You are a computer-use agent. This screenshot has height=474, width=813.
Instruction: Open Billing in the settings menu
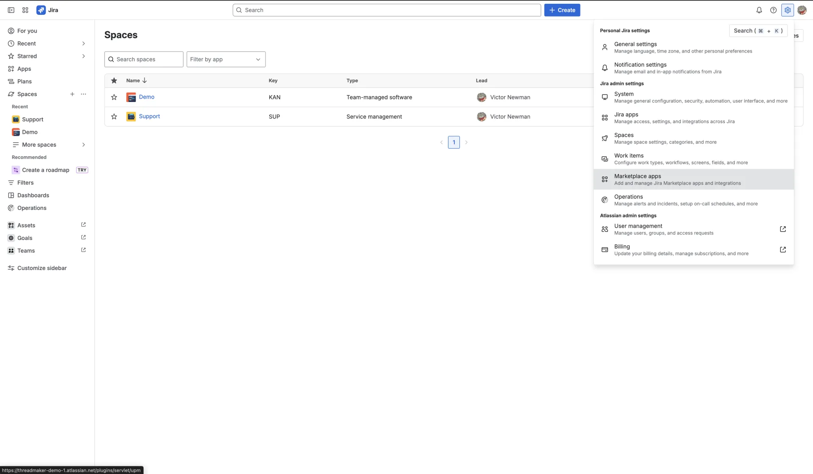tap(694, 250)
